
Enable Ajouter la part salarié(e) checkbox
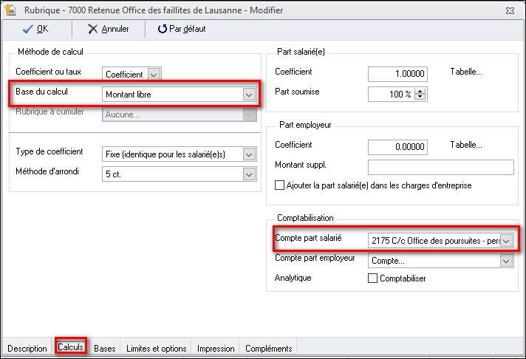click(x=280, y=185)
